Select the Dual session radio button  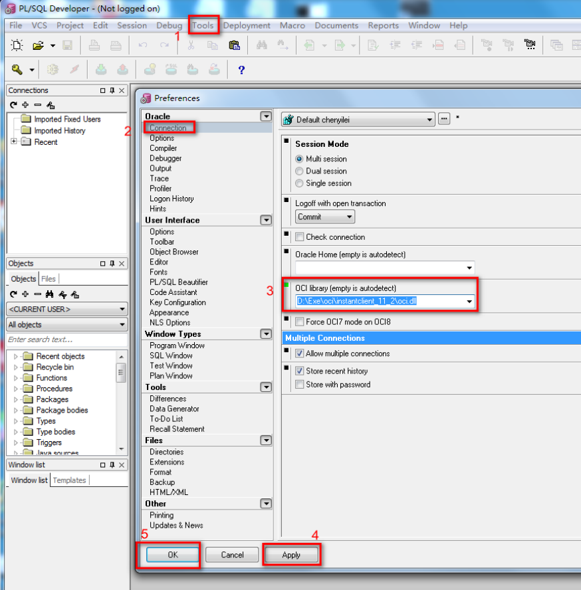tap(299, 171)
